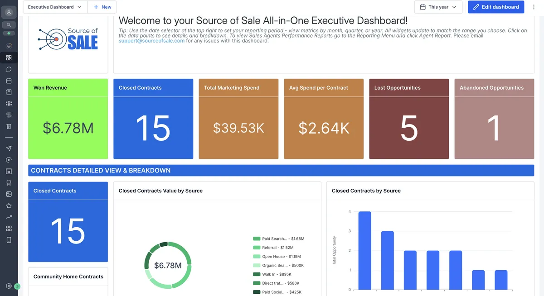Image resolution: width=544 pixels, height=296 pixels.
Task: Click the Closed Contracts by Source title
Action: (x=366, y=191)
